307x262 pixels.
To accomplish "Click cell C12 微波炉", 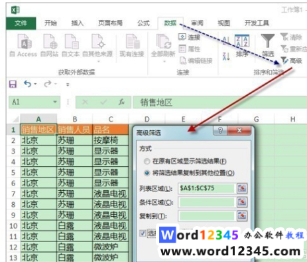I will tap(111, 247).
